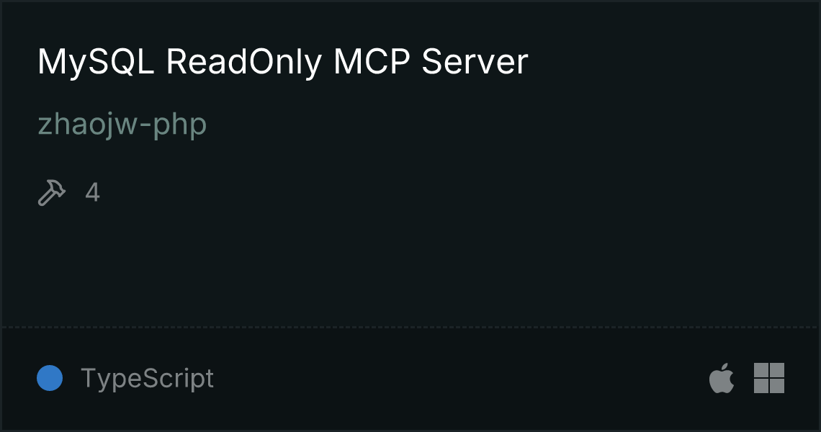Click the blue TypeScript language dot
The height and width of the screenshot is (432, 821).
point(50,378)
